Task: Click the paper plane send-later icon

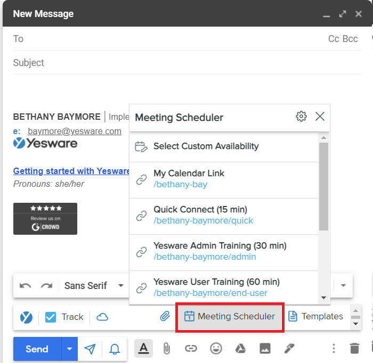Action: [90, 349]
